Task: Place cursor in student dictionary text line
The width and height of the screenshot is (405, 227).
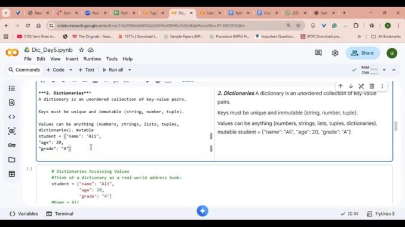Action: click(x=70, y=136)
